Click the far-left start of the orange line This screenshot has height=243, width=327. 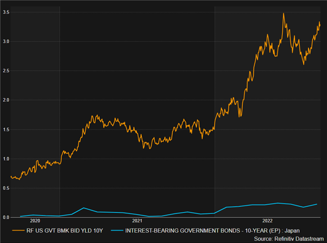click(11, 176)
